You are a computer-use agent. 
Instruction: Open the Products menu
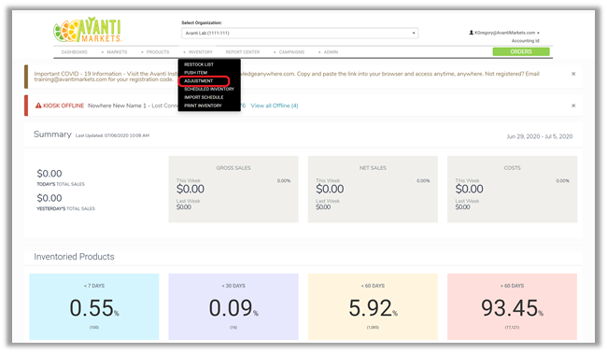(x=156, y=52)
